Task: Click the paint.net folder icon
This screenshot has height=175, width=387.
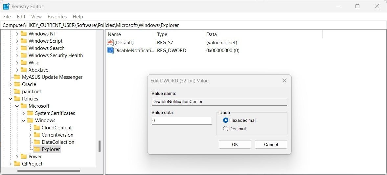Action: [17, 92]
